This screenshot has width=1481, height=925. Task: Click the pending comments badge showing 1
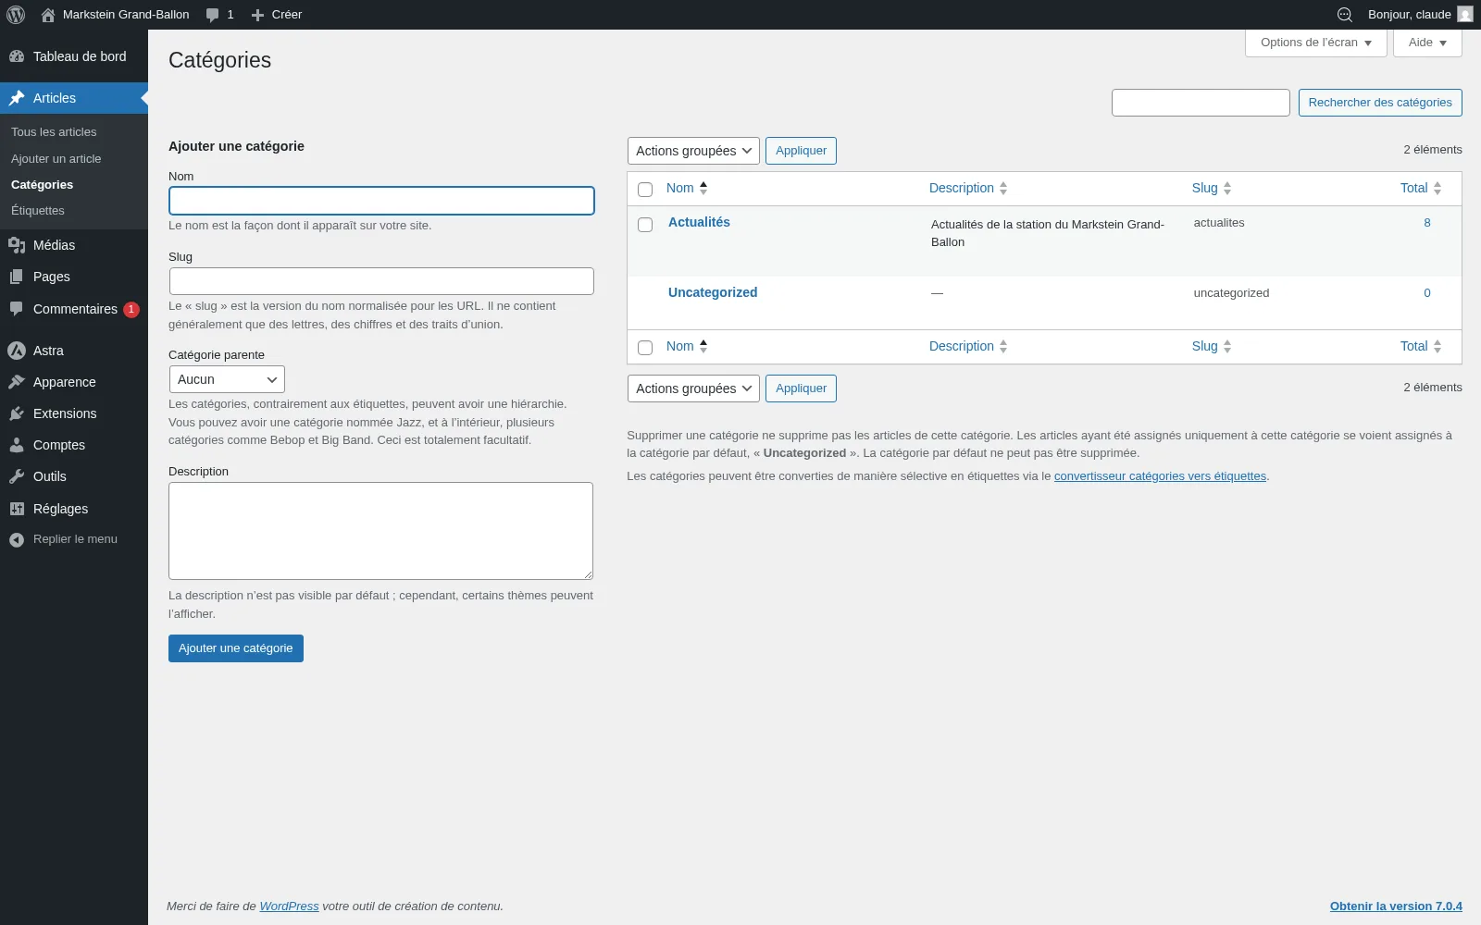131,310
